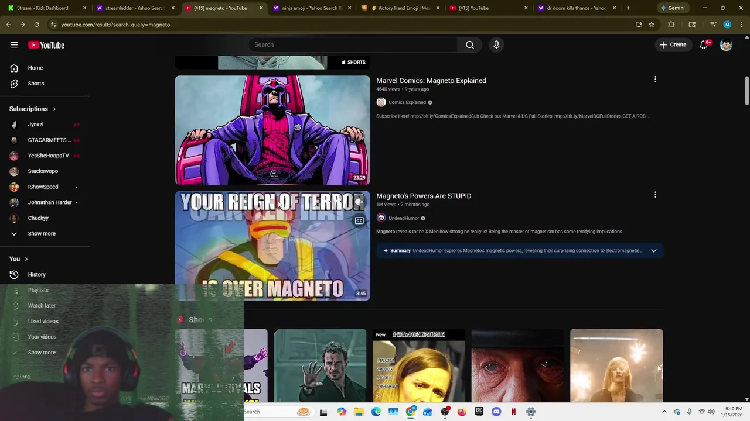Expand the AI Summary dropdown chevron
750x421 pixels.
point(654,251)
